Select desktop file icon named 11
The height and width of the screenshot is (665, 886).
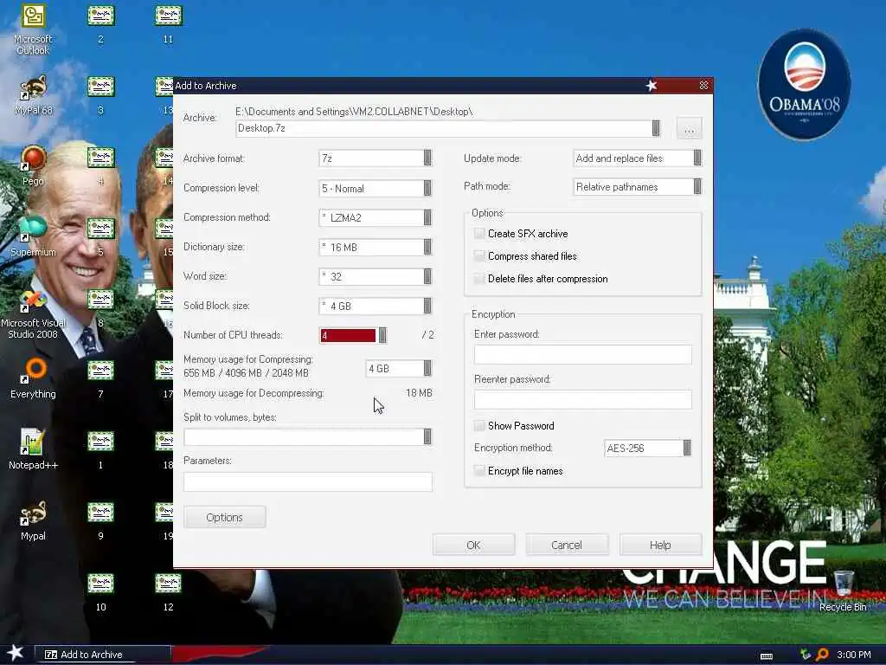pyautogui.click(x=168, y=25)
